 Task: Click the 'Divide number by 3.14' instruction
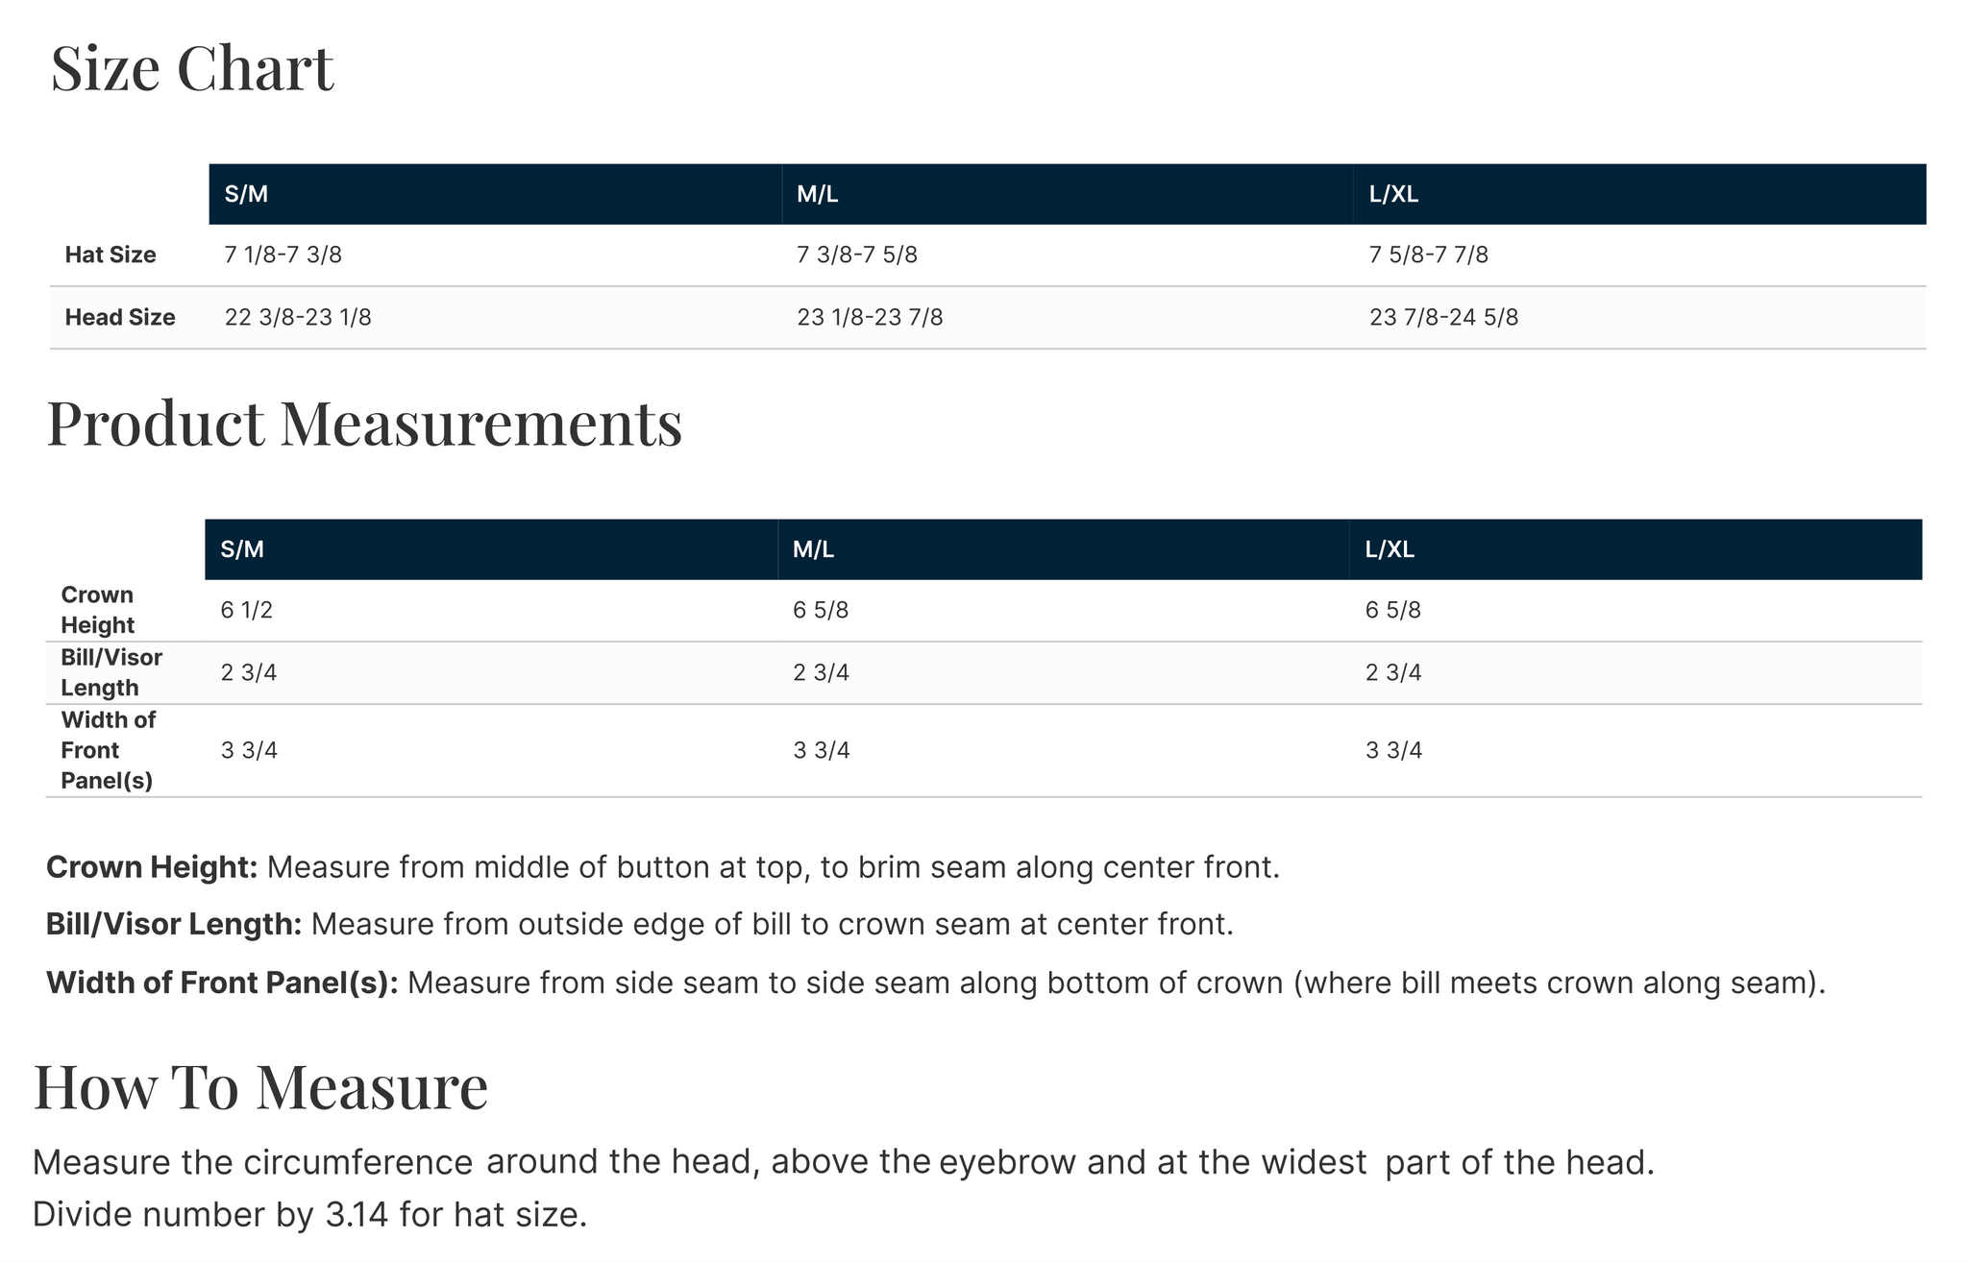click(309, 1215)
